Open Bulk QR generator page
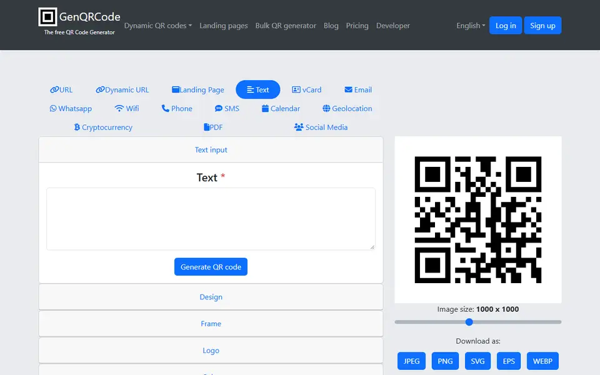Screen dimensions: 600x375 point(286,26)
